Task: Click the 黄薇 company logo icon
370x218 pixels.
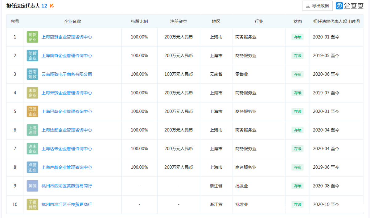Action: [x=32, y=186]
